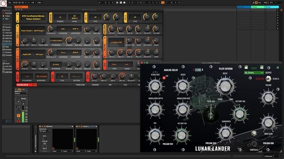Adjust the REGEN knob in Lunar Lander
This screenshot has height=159, width=284.
(182, 86)
